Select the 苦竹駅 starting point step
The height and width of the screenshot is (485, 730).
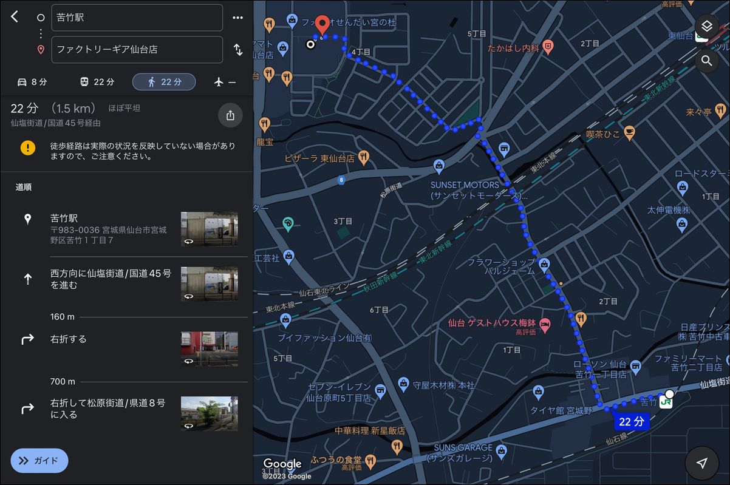point(126,229)
